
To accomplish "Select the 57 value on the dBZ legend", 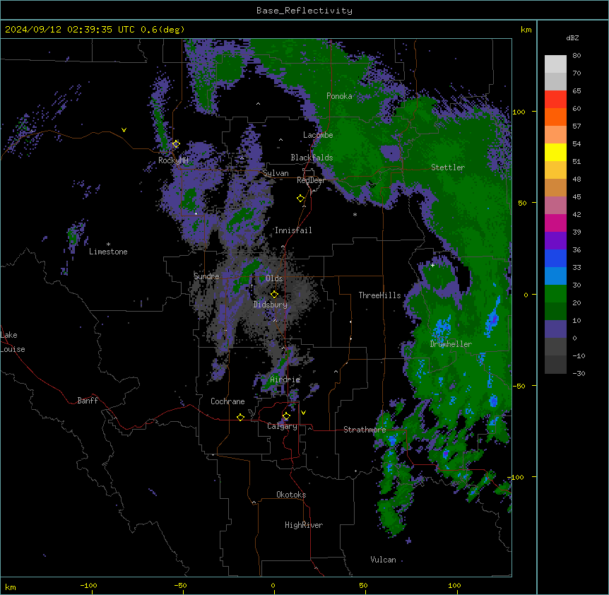I will coord(577,126).
